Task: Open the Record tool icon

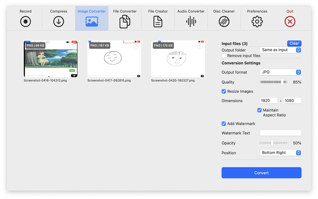Action: coord(25,21)
